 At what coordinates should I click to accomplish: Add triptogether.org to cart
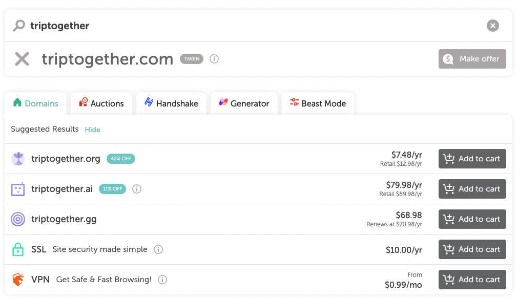[x=472, y=159]
